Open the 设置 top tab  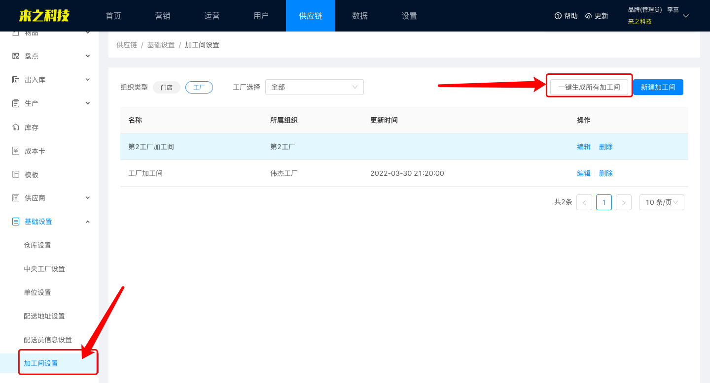pyautogui.click(x=409, y=16)
